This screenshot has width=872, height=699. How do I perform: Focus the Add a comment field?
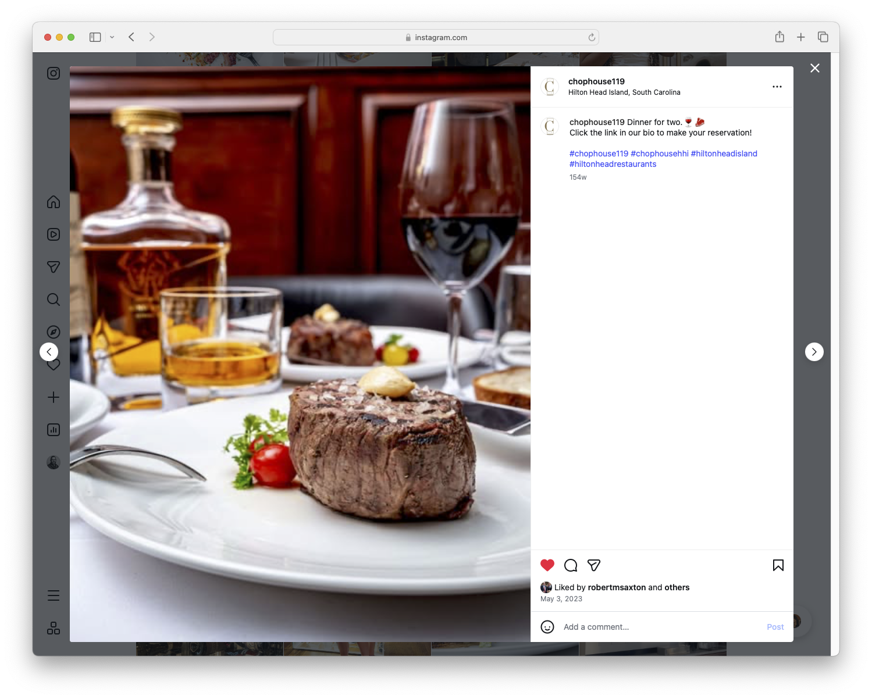[660, 627]
